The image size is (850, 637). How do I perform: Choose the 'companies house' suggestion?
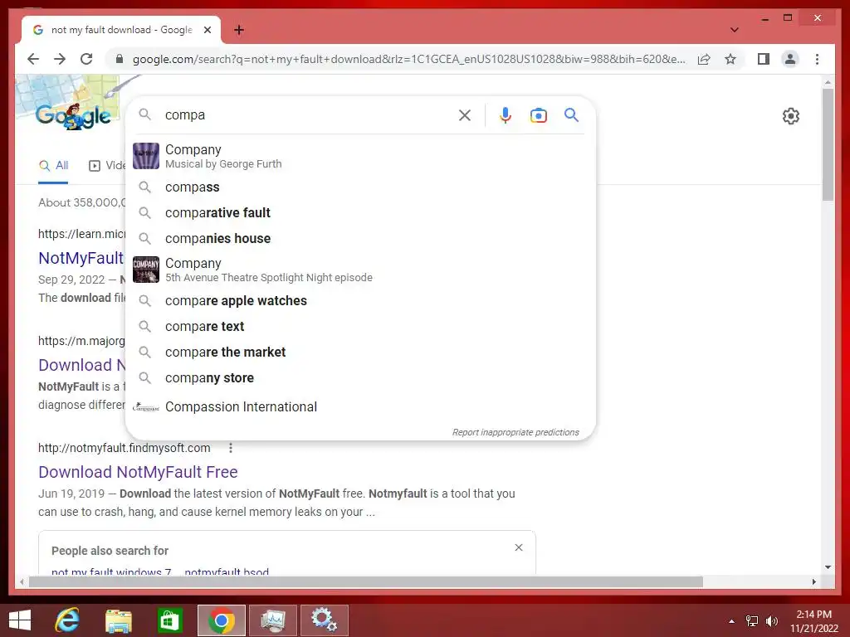[360, 238]
